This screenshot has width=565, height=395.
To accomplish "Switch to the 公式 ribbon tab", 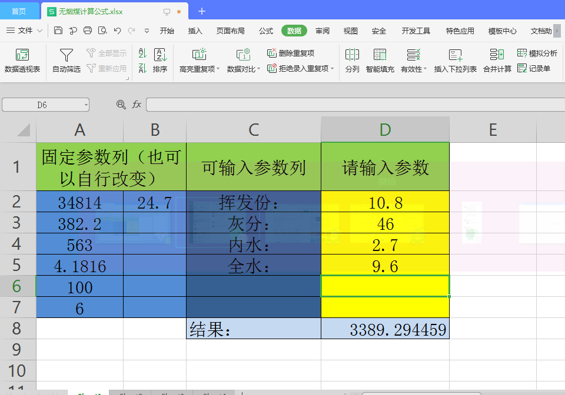I will (266, 31).
